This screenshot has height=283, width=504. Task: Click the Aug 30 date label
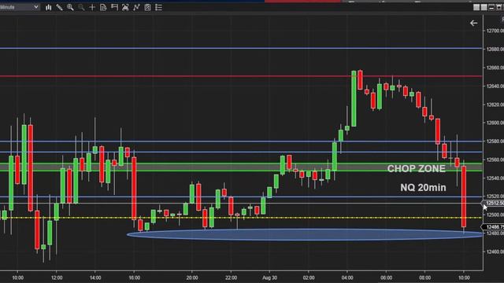(269, 277)
